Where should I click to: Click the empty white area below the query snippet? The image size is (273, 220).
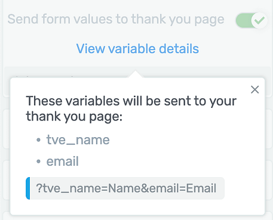[137, 207]
